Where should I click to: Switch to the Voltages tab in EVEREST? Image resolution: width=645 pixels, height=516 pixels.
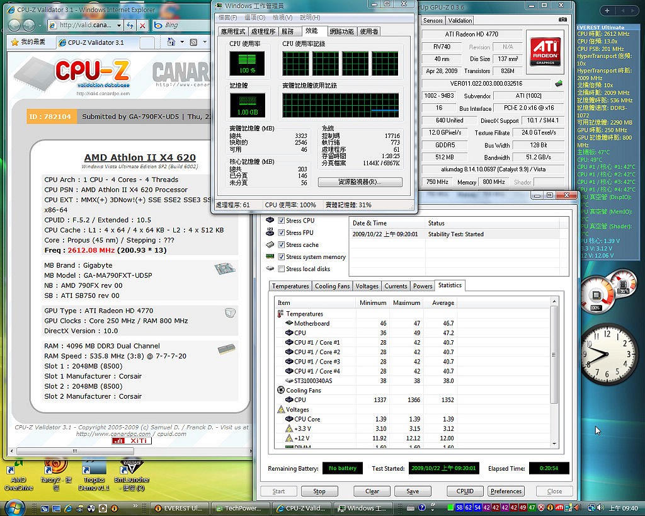tap(367, 286)
